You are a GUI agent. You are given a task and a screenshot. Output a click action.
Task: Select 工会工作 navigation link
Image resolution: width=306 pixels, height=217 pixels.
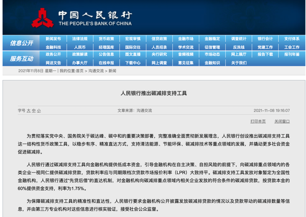pos(292,47)
